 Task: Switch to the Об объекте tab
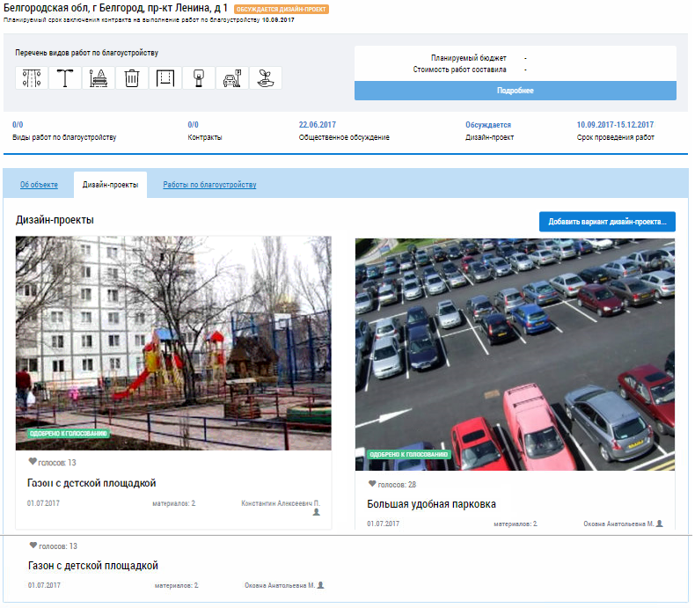(39, 185)
